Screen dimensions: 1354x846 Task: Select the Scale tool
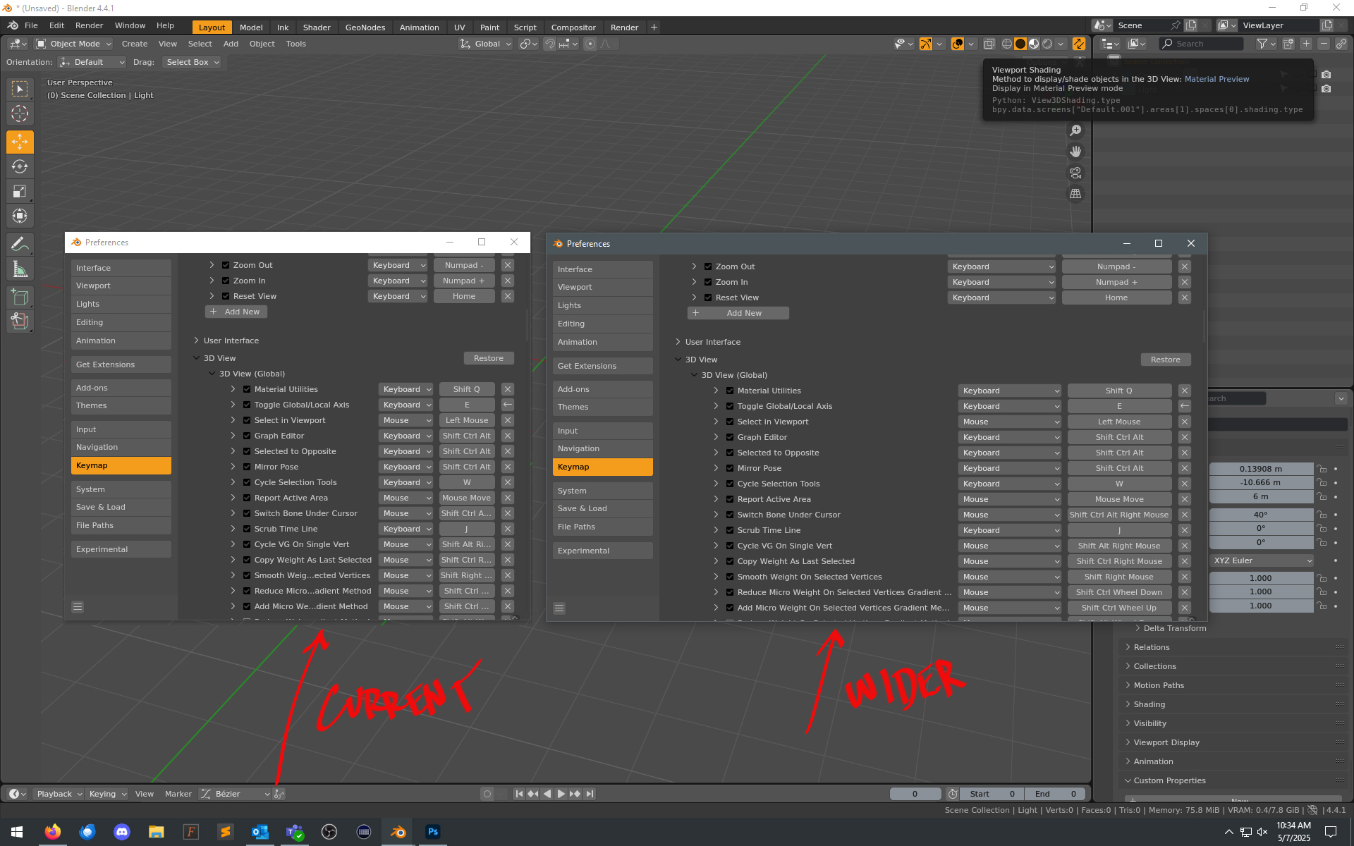click(x=20, y=191)
